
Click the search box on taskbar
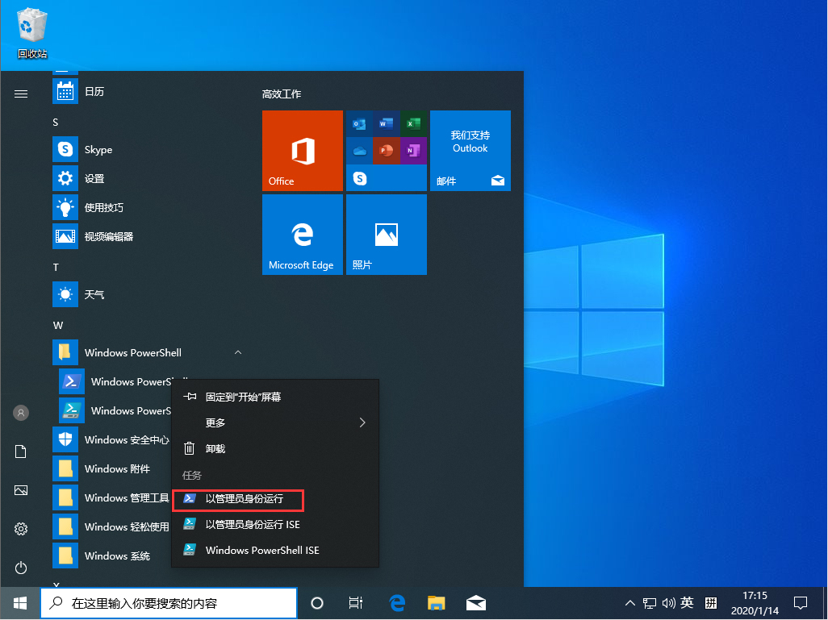point(169,603)
